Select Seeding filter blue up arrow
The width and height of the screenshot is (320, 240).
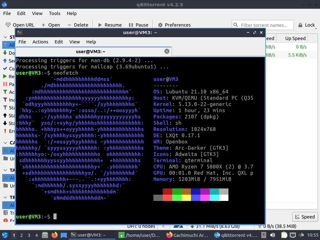click(x=5, y=61)
